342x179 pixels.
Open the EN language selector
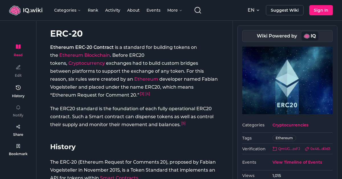click(x=253, y=10)
